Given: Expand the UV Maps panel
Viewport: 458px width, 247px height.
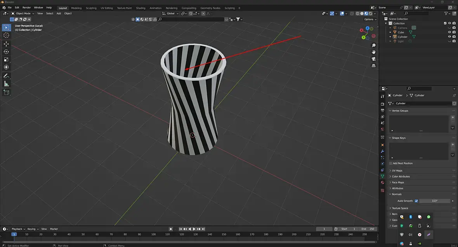Looking at the screenshot, I should coord(397,171).
